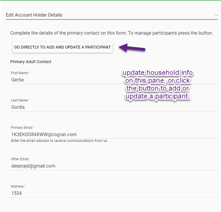
Task: Click the purple household info annotation text
Action: 157,85
